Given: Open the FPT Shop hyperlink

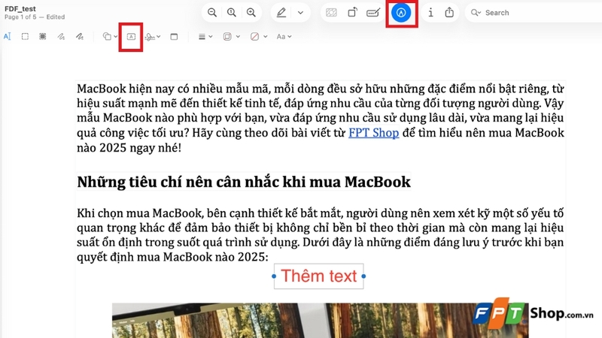Looking at the screenshot, I should pos(373,133).
